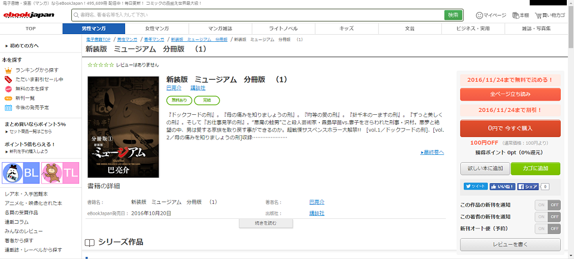The width and height of the screenshot is (574, 259).
Task: Open 講談社 link in details table
Action: (317, 214)
